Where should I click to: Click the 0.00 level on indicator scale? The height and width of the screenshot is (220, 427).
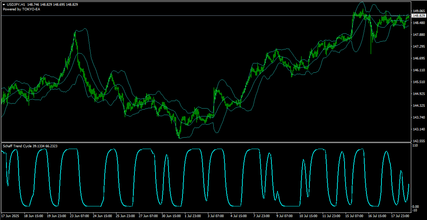coord(416,207)
